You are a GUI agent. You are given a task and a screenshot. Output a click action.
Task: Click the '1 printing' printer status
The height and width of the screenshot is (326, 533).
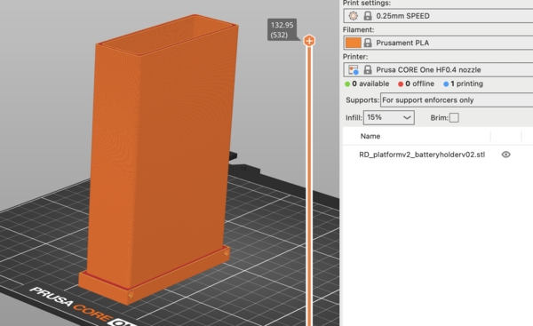pos(463,83)
